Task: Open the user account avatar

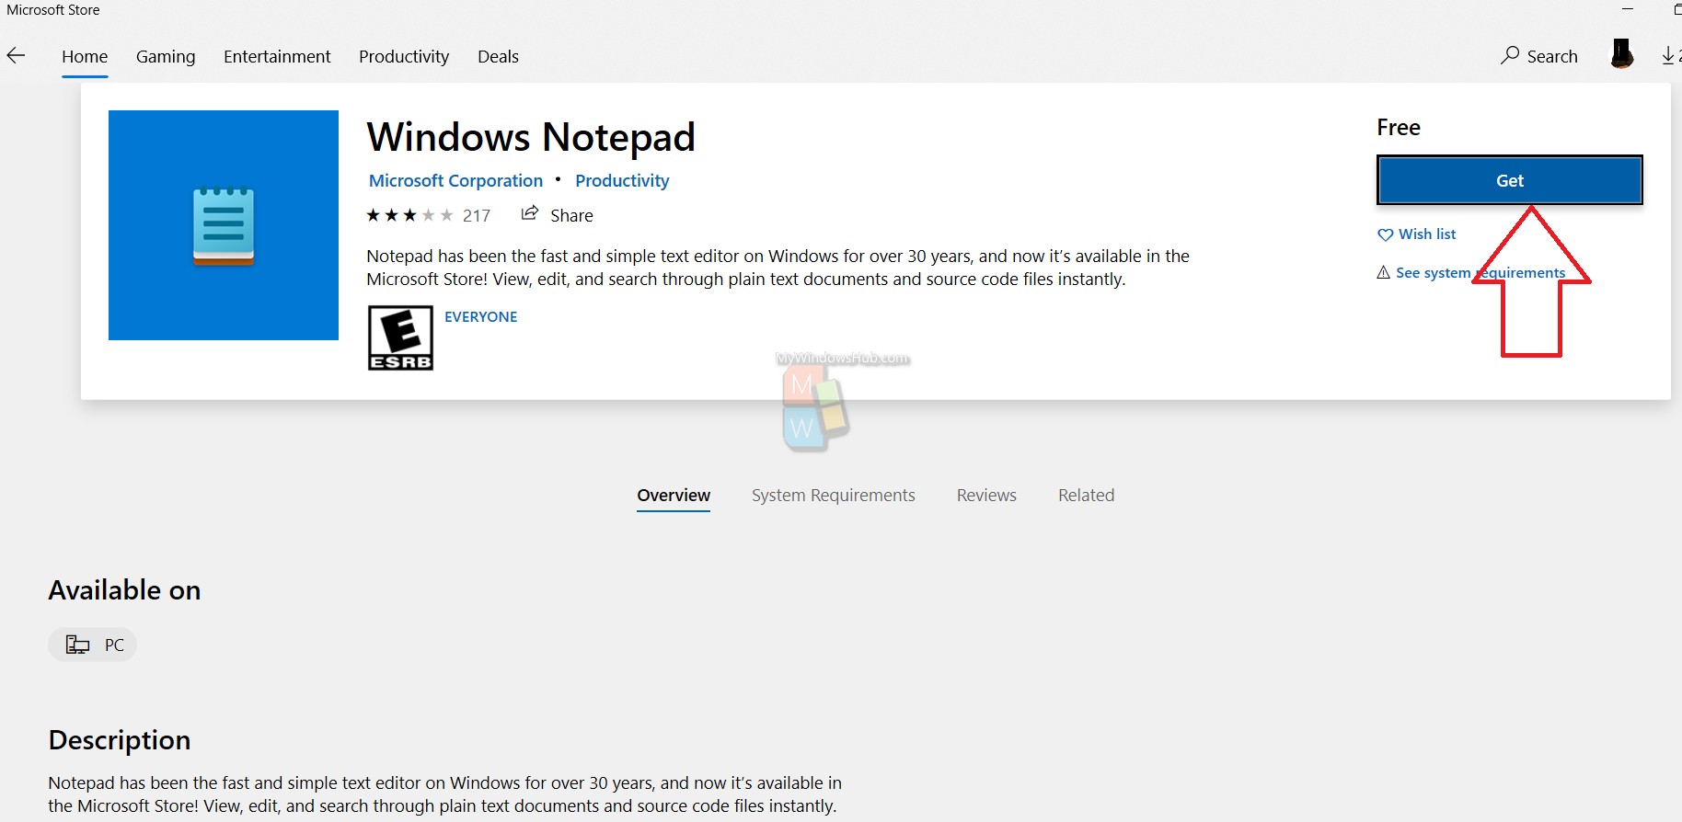Action: coord(1622,54)
